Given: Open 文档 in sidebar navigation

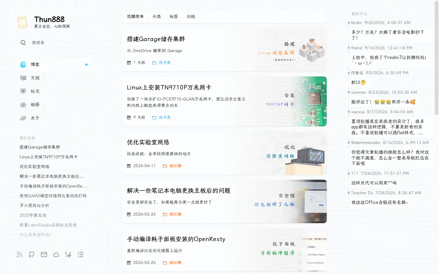Looking at the screenshot, I should pos(54,78).
